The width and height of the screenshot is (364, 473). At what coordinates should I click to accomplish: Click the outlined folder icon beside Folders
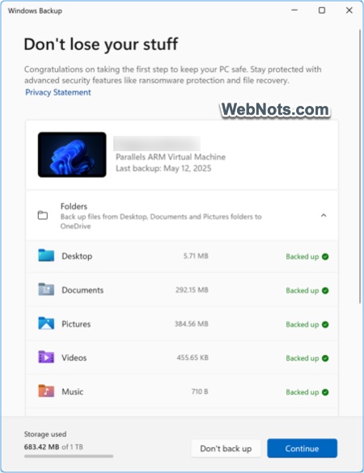[x=43, y=215]
